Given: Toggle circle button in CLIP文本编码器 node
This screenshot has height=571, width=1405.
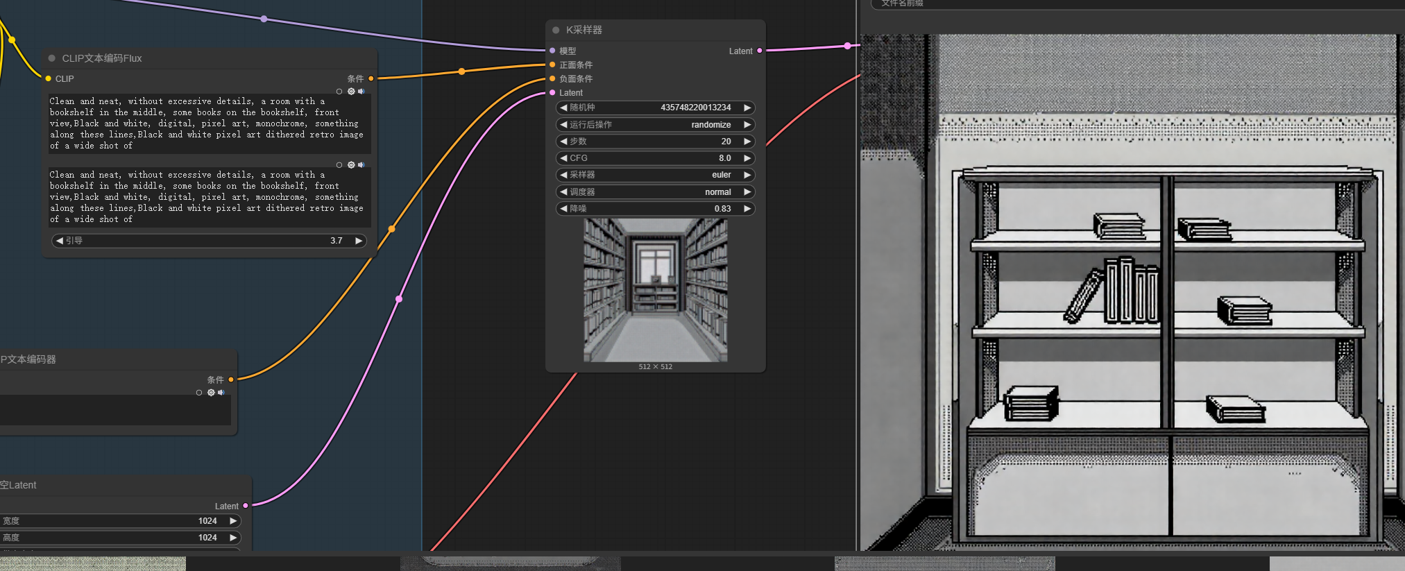Looking at the screenshot, I should point(199,393).
